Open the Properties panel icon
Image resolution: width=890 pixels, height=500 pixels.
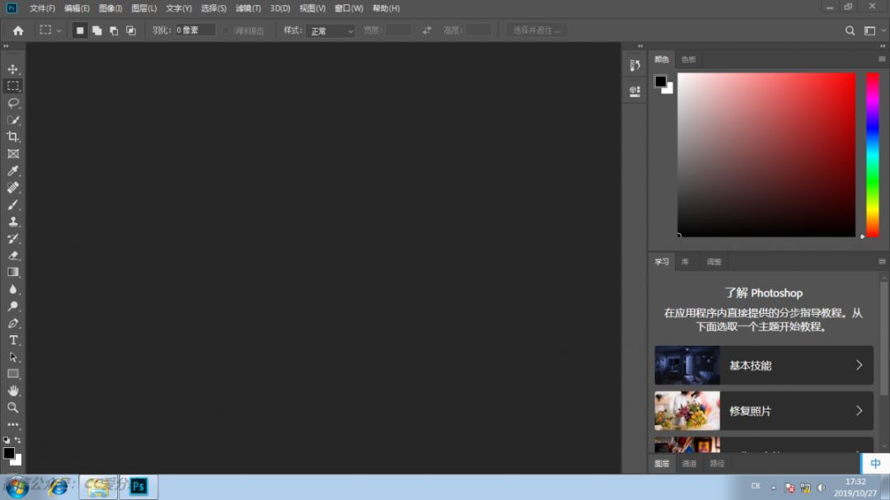click(635, 91)
